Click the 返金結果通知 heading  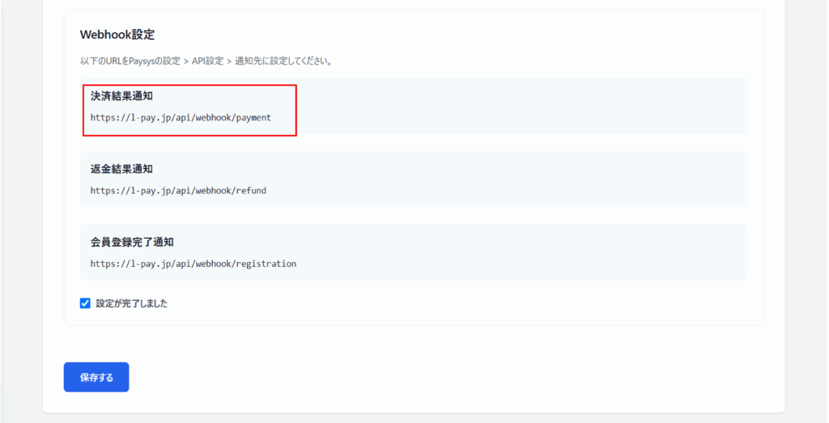coord(121,169)
